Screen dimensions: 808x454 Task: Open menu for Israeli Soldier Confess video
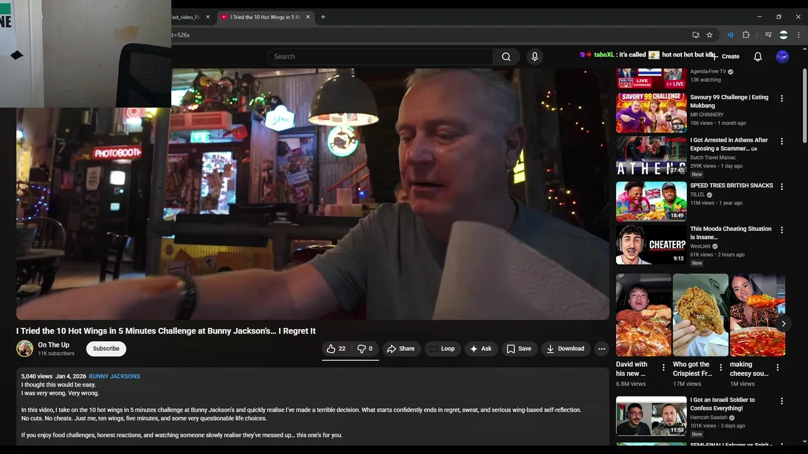point(781,401)
